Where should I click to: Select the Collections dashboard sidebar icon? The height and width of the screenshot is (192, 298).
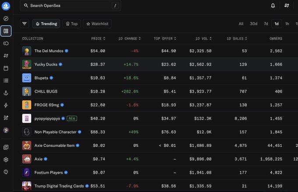point(6,31)
